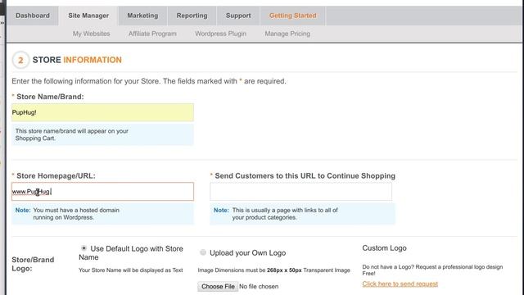This screenshot has height=295, width=524.
Task: Click the Custom Logo heading
Action: click(x=384, y=248)
